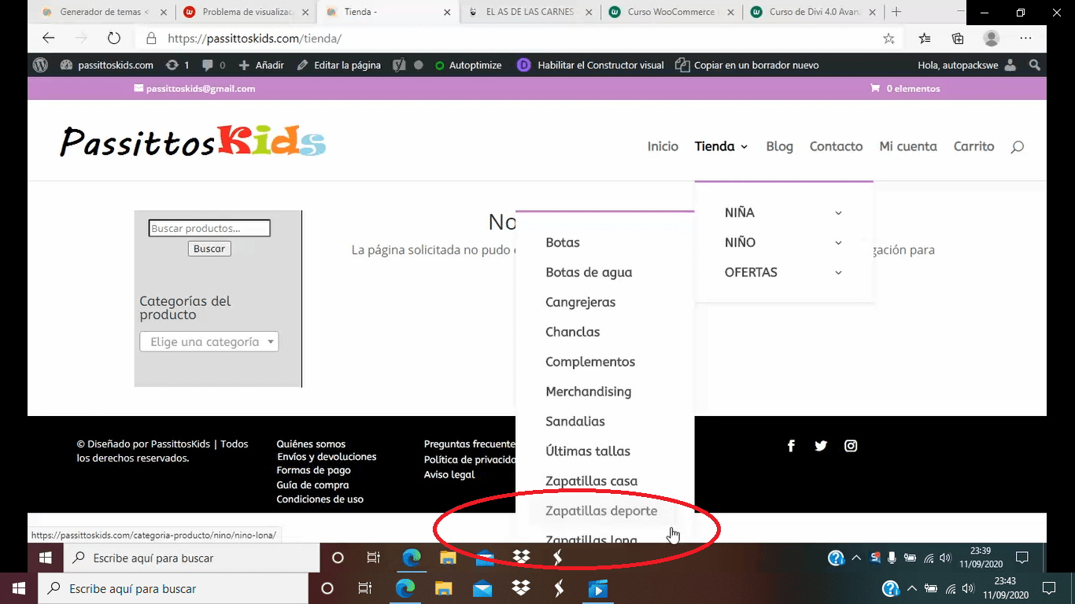
Task: Open the video player taskbar icon
Action: tap(598, 588)
